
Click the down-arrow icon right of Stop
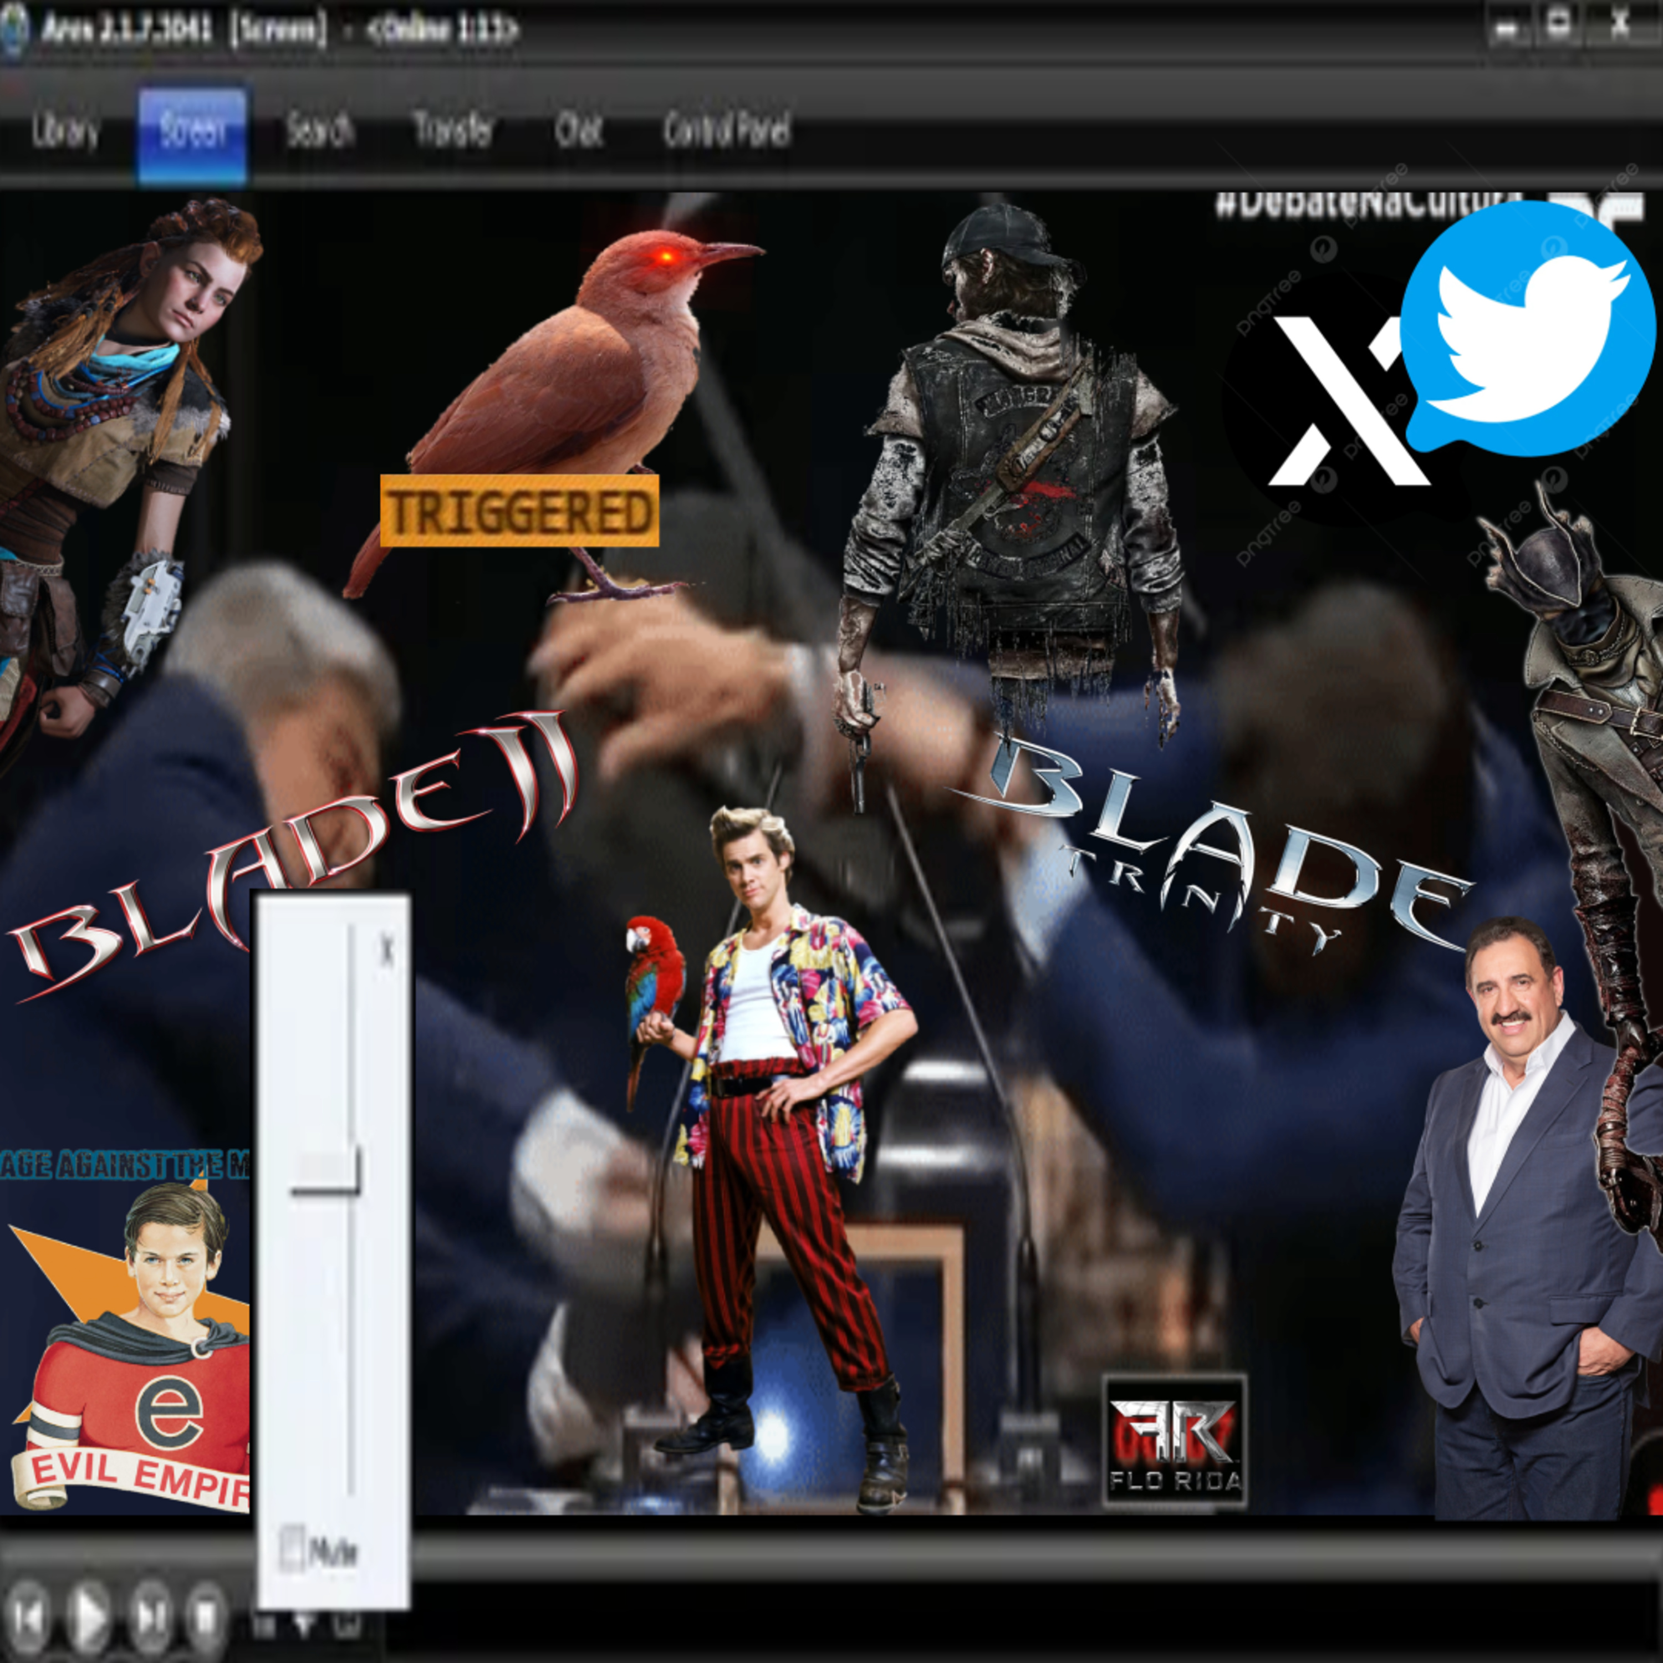[x=305, y=1624]
